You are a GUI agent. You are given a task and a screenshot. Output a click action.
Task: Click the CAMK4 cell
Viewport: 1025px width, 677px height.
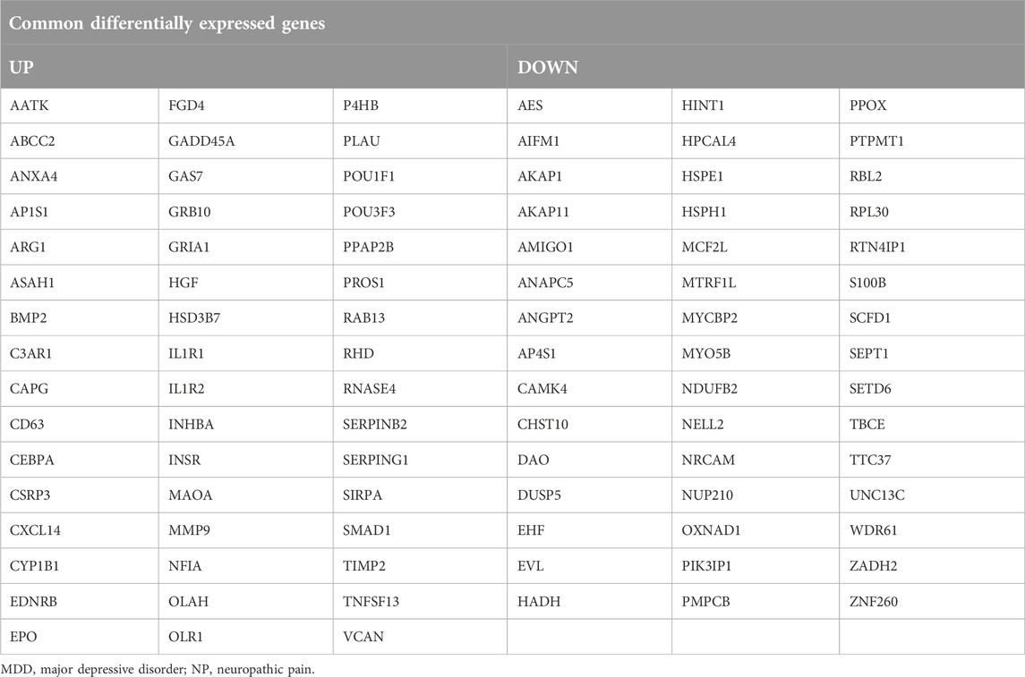pos(589,388)
